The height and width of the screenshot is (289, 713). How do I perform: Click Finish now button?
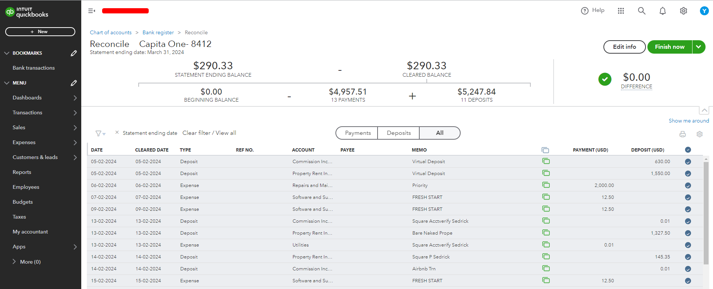(x=670, y=47)
